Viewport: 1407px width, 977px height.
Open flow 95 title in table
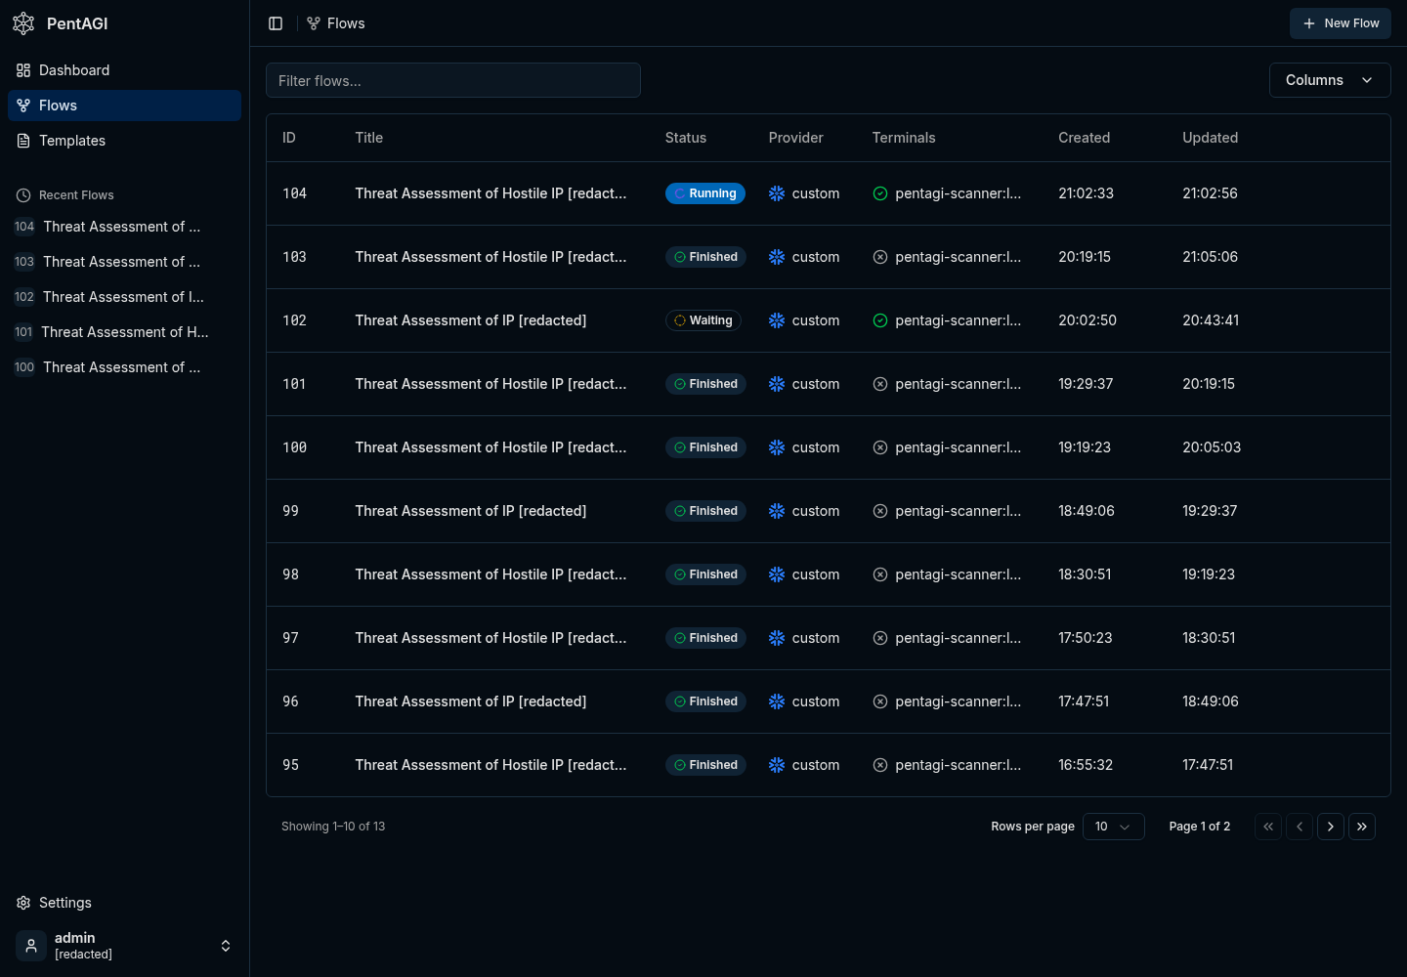coord(491,765)
